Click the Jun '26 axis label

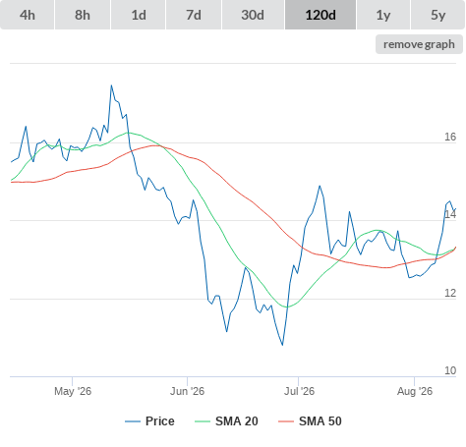click(x=187, y=391)
